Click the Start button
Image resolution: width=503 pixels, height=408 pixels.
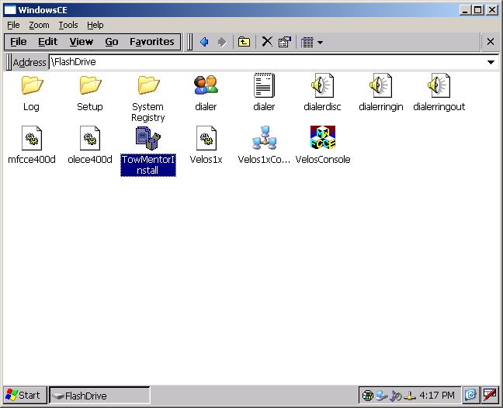pos(25,395)
